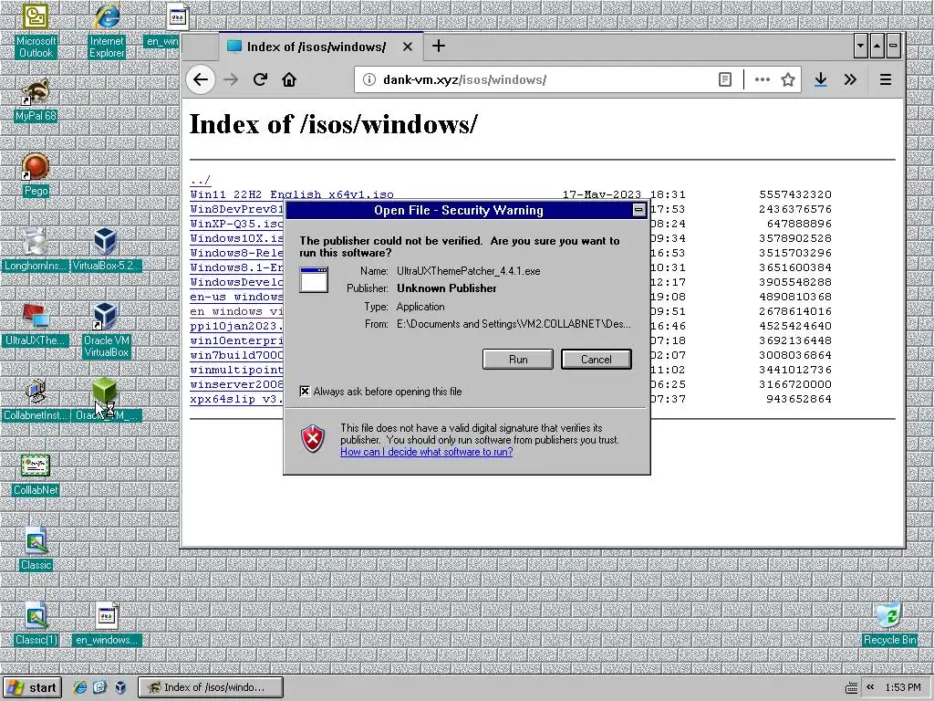
Task: Select the MyPal 68 desktop shortcut
Action: pyautogui.click(x=36, y=100)
